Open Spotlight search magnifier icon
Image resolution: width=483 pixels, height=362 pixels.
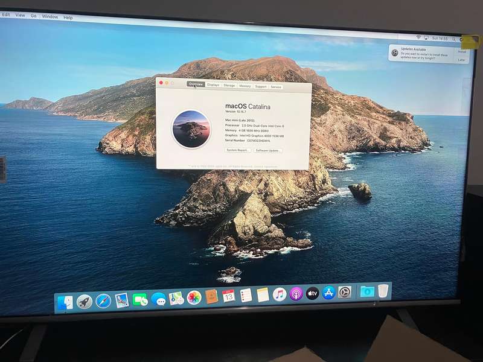coord(454,39)
